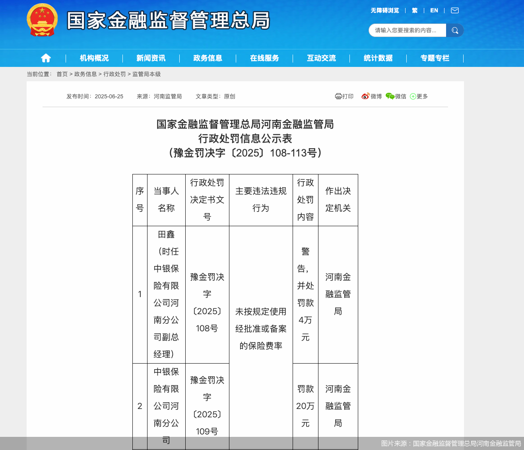Open the mail envelope icon
Screen dimensions: 524x450
455,10
